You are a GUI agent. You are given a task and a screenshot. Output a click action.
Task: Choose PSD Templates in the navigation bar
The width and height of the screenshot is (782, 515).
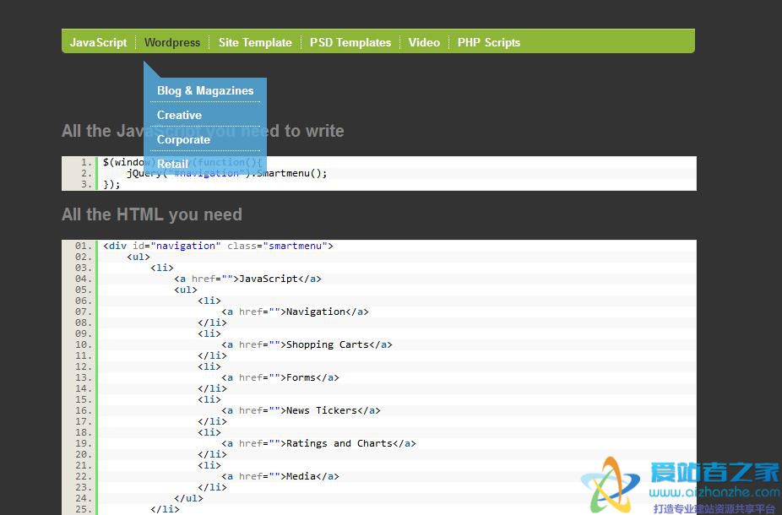click(350, 42)
